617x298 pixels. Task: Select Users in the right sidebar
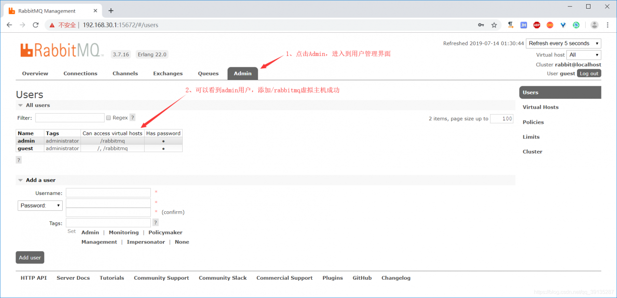560,92
